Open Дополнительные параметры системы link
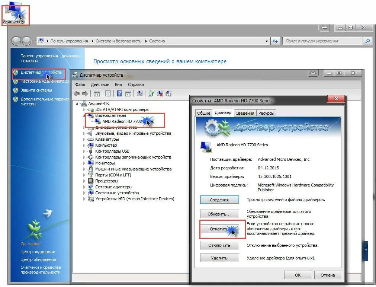The height and width of the screenshot is (287, 376). point(44,101)
